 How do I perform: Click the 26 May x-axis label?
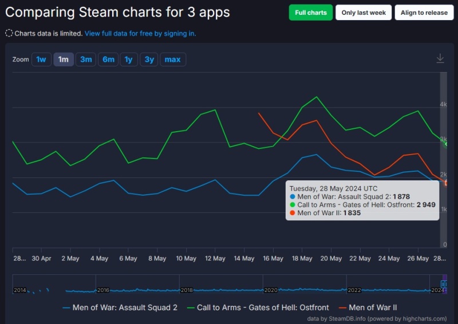coord(418,259)
